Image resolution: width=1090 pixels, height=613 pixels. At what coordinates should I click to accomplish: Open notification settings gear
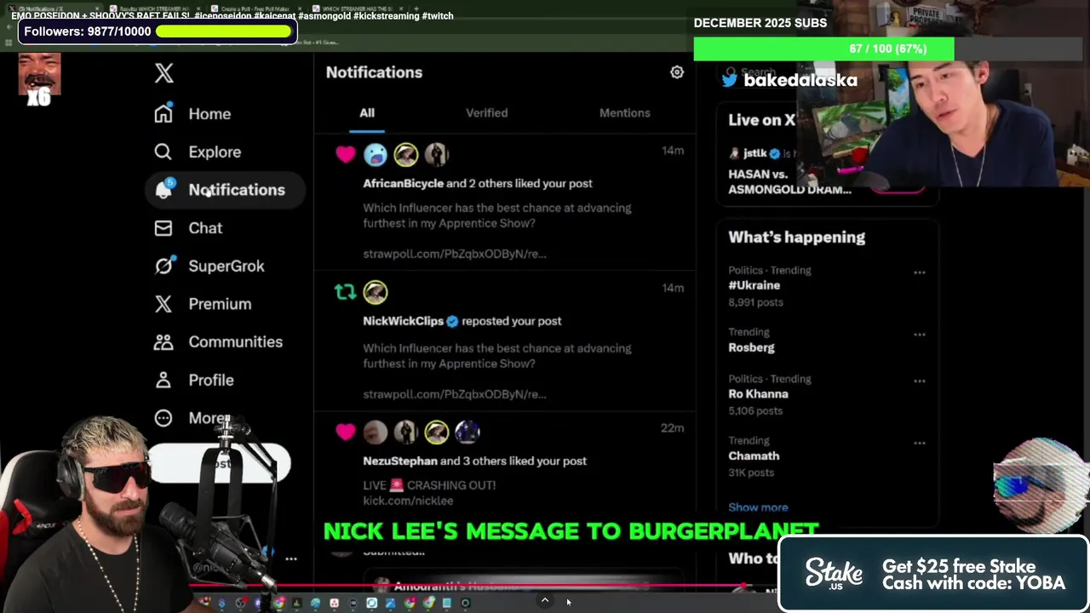point(677,72)
